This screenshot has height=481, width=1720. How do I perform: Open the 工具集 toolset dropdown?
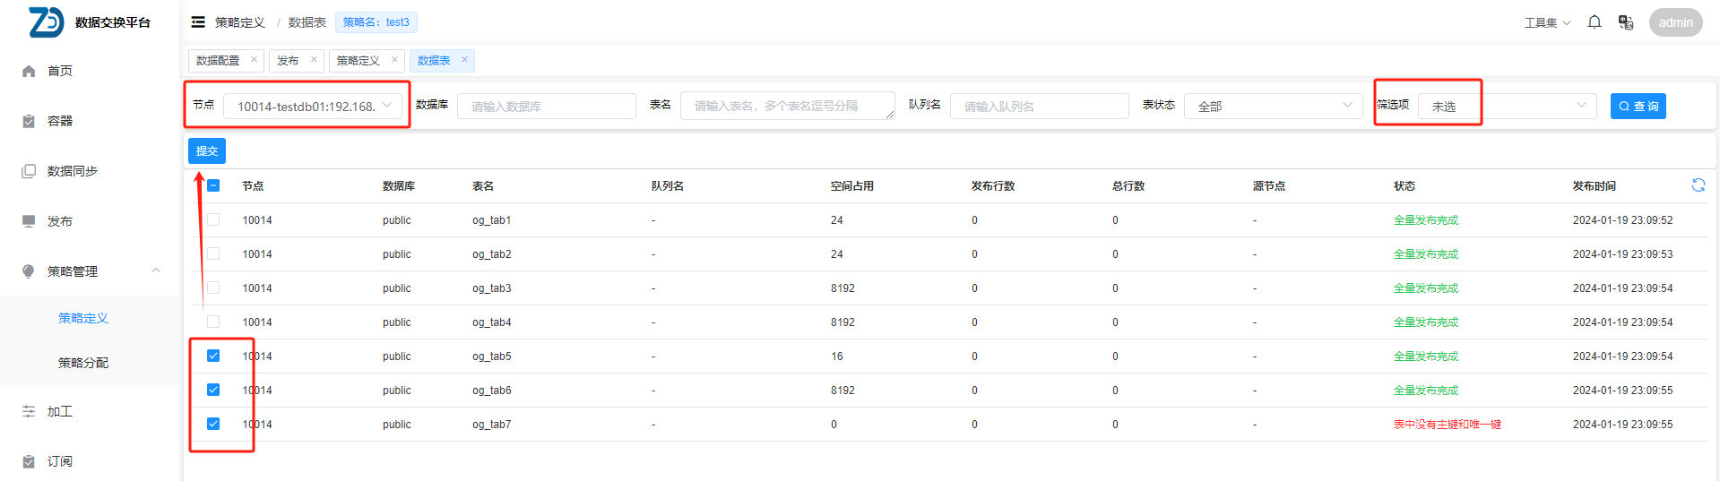pos(1547,22)
